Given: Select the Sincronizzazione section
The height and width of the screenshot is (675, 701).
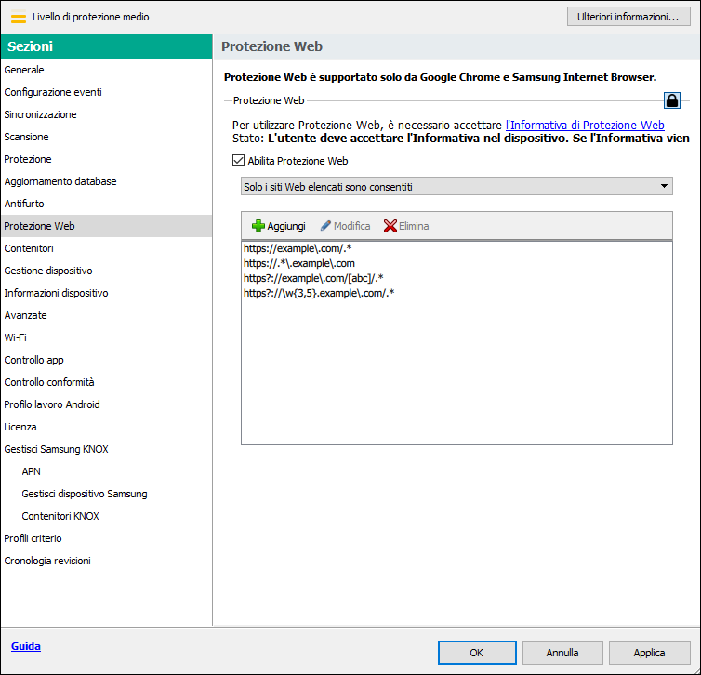Looking at the screenshot, I should coord(40,114).
